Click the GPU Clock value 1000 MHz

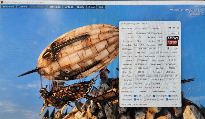pyautogui.click(x=138, y=84)
